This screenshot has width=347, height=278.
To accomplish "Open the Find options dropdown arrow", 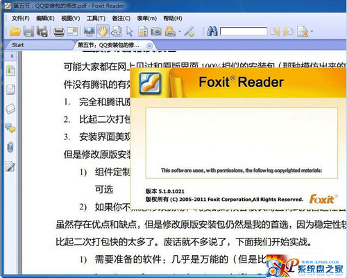I will coord(312,31).
